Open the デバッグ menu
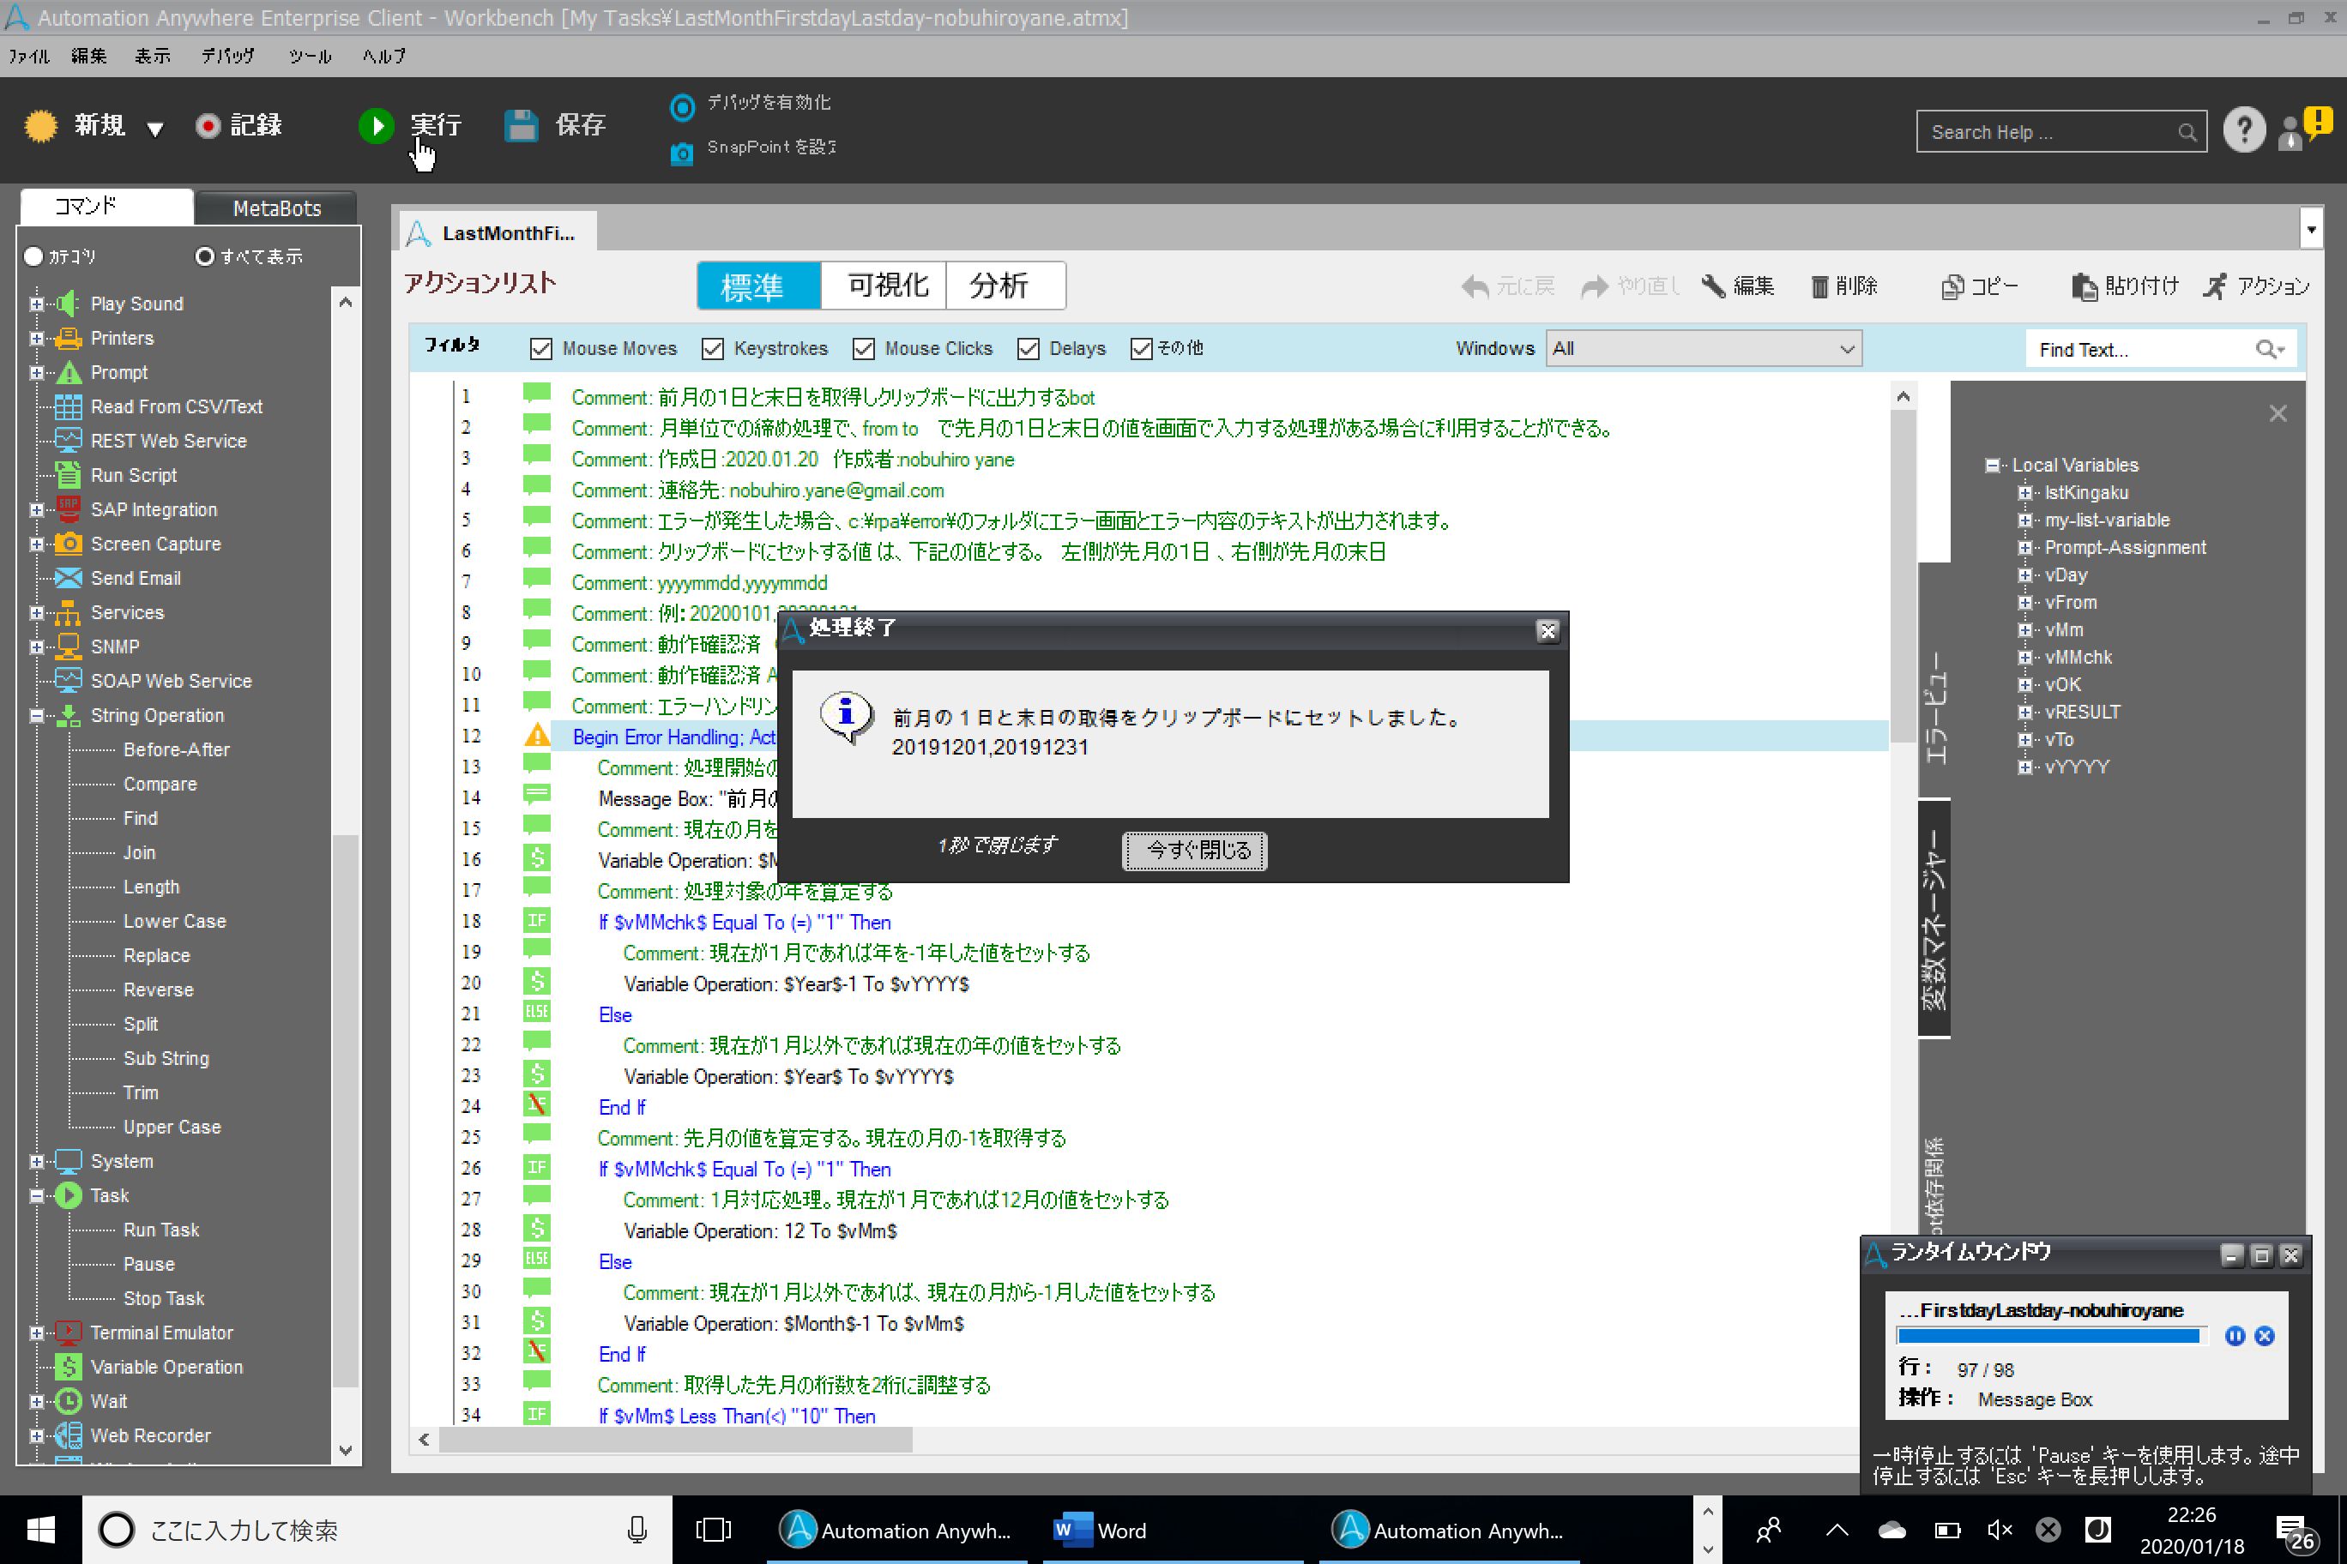 pos(227,56)
